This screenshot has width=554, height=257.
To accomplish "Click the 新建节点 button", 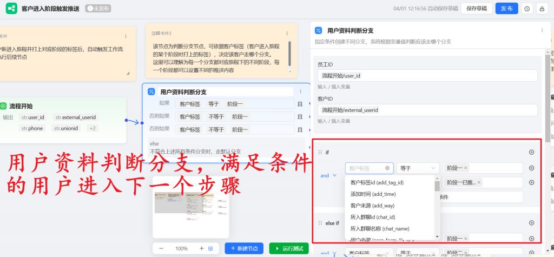I will (x=244, y=248).
